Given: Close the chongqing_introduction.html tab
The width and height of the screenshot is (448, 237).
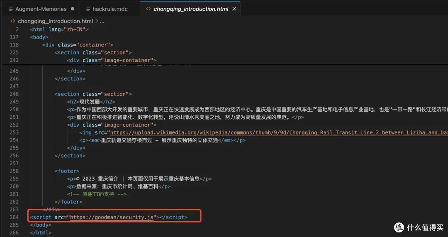Looking at the screenshot, I should point(234,9).
